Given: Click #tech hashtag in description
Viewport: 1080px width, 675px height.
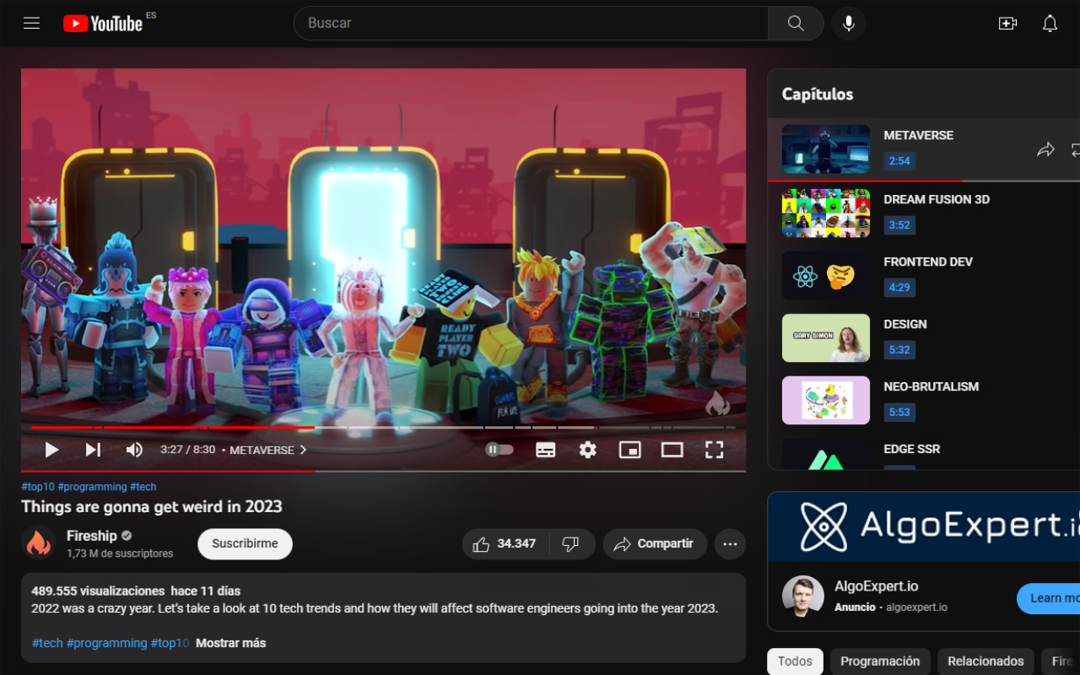Looking at the screenshot, I should pyautogui.click(x=47, y=643).
